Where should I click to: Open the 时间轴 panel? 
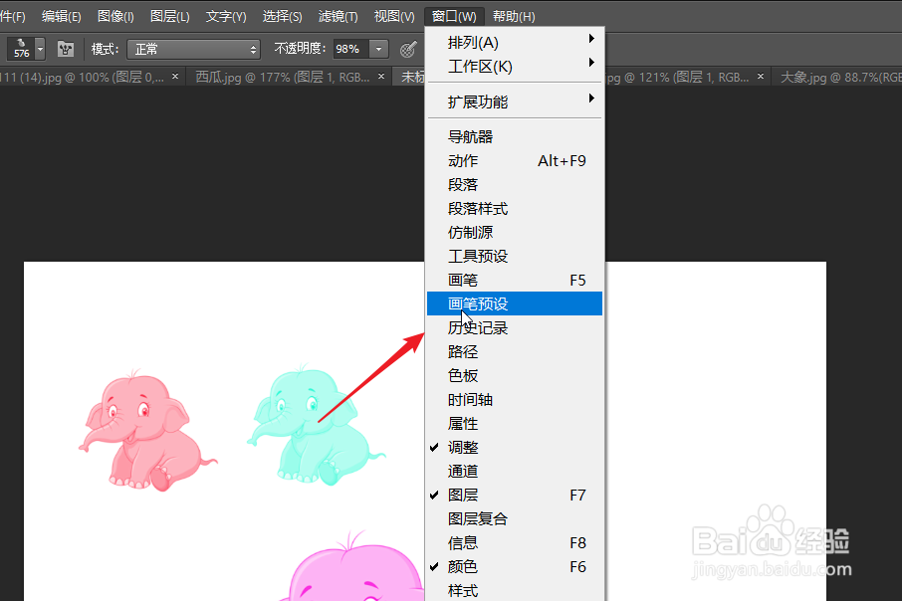pos(515,400)
